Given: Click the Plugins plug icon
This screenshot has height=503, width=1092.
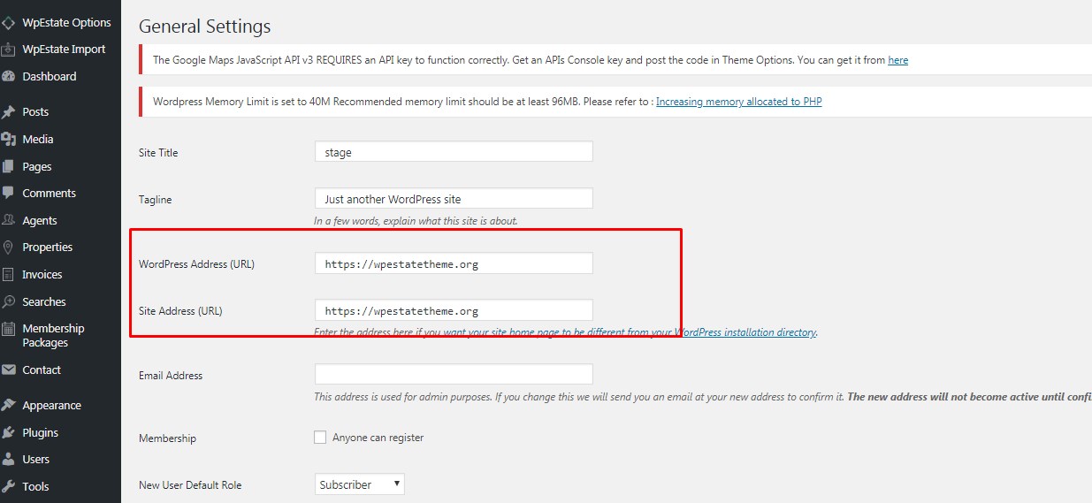Looking at the screenshot, I should [9, 432].
